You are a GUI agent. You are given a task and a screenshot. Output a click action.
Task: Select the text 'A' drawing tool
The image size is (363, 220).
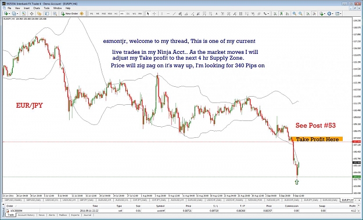(x=216, y=14)
